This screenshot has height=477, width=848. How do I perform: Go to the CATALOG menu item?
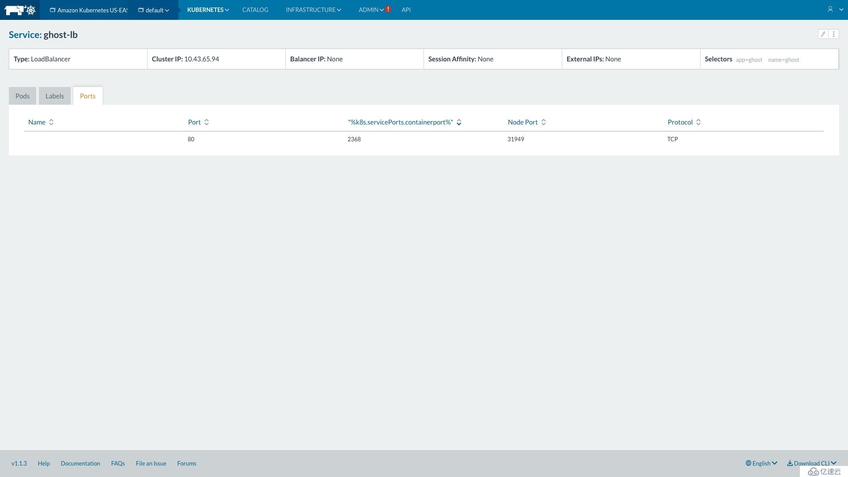tap(255, 10)
